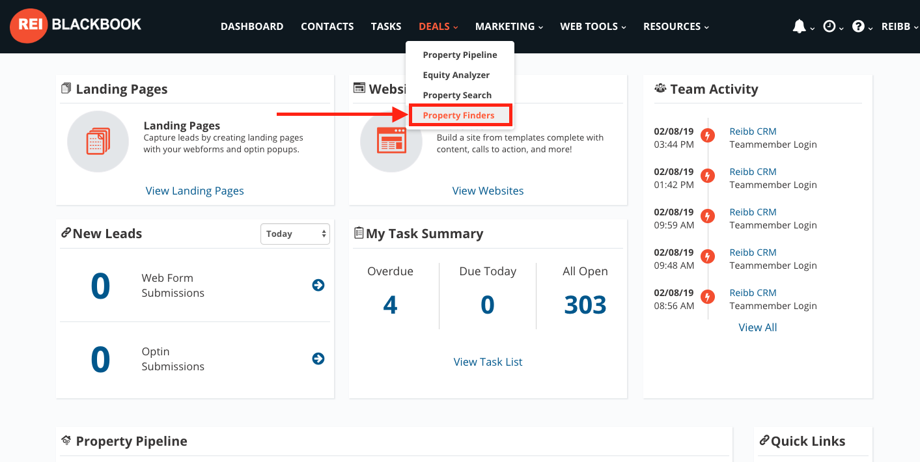Click the Overdue count 4
The height and width of the screenshot is (462, 920).
tap(390, 305)
